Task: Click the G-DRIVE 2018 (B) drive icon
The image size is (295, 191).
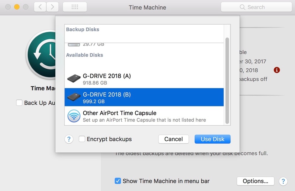Action: point(74,97)
